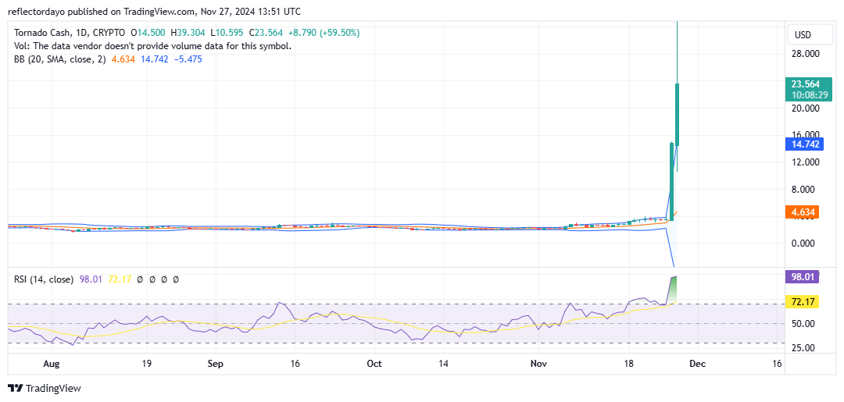Click the 20.000 price axis label
The width and height of the screenshot is (844, 402).
tap(806, 108)
